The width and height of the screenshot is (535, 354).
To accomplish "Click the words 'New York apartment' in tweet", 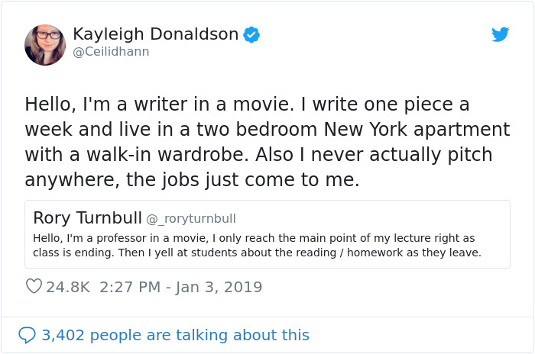I will click(x=417, y=130).
